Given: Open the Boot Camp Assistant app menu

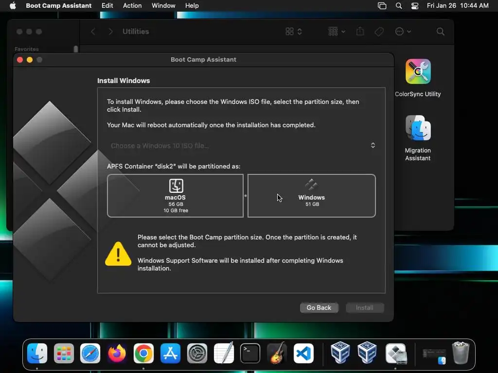Looking at the screenshot, I should 58,6.
